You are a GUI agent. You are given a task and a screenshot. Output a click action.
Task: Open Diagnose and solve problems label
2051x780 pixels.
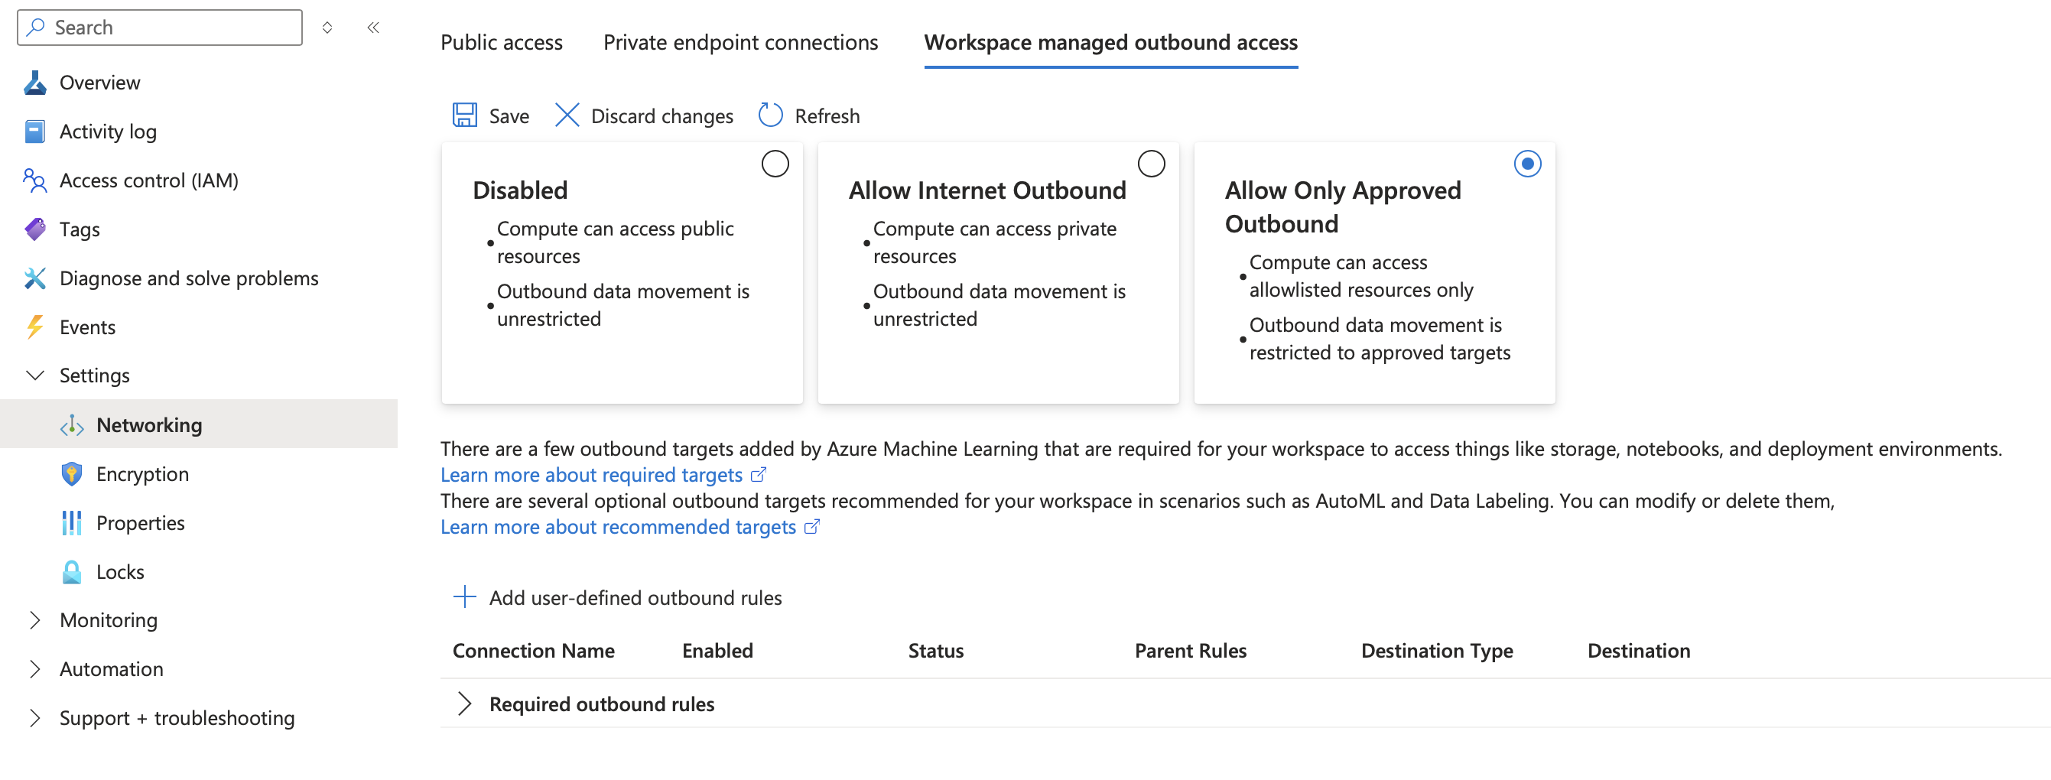pos(189,278)
